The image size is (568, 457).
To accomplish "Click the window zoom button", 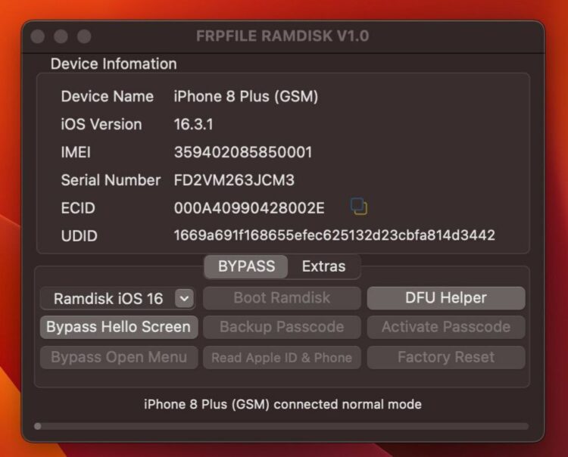I will tap(84, 36).
